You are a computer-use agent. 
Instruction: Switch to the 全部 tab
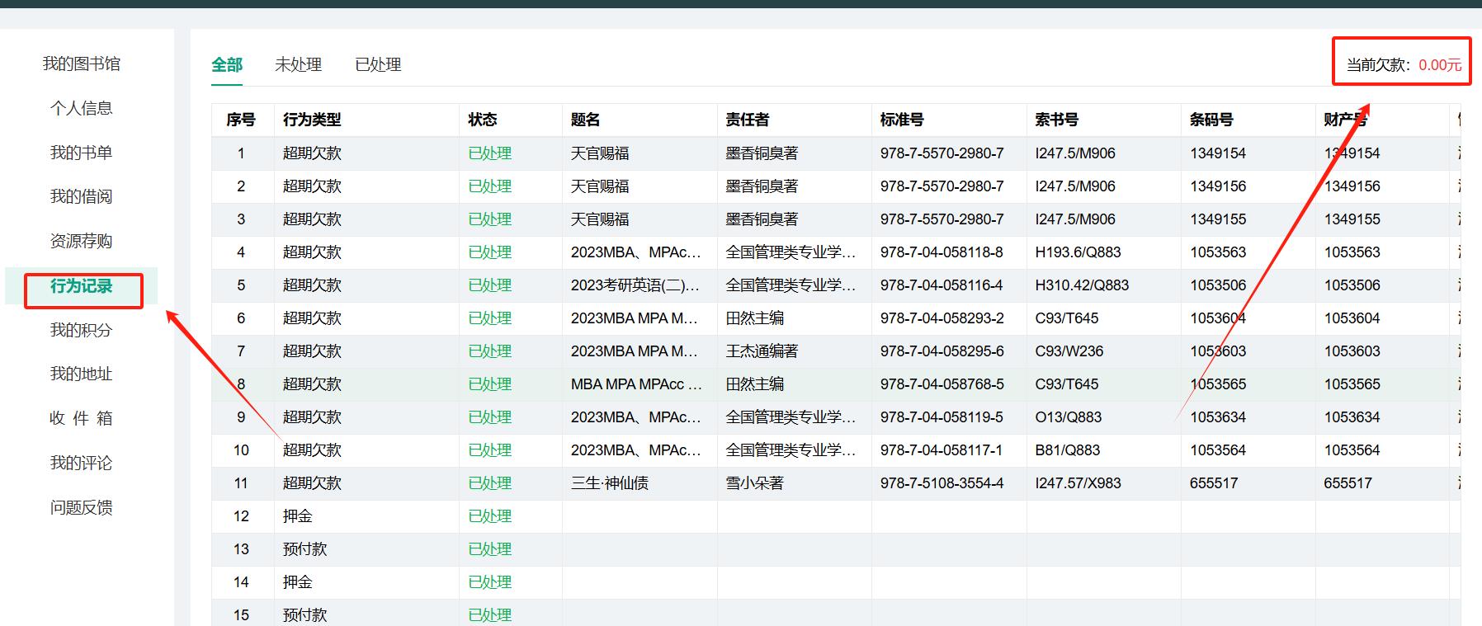coord(227,64)
